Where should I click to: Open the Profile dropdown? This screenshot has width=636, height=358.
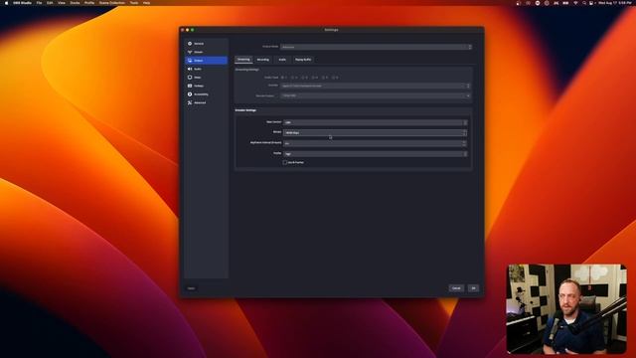[x=376, y=154]
